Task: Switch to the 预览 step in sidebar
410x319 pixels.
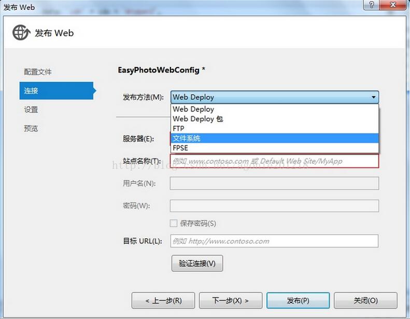Action: [31, 128]
